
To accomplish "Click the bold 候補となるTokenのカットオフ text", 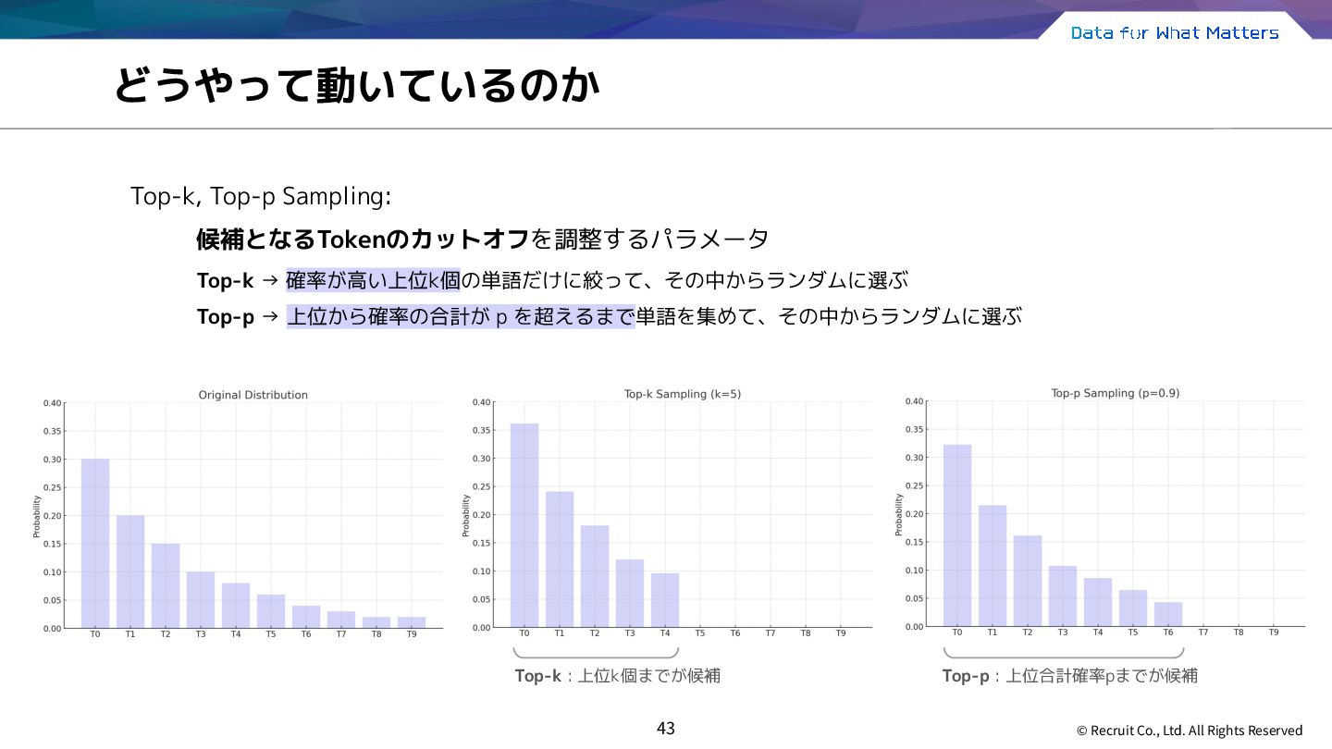I will (x=363, y=239).
